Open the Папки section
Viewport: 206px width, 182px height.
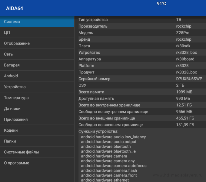37,141
